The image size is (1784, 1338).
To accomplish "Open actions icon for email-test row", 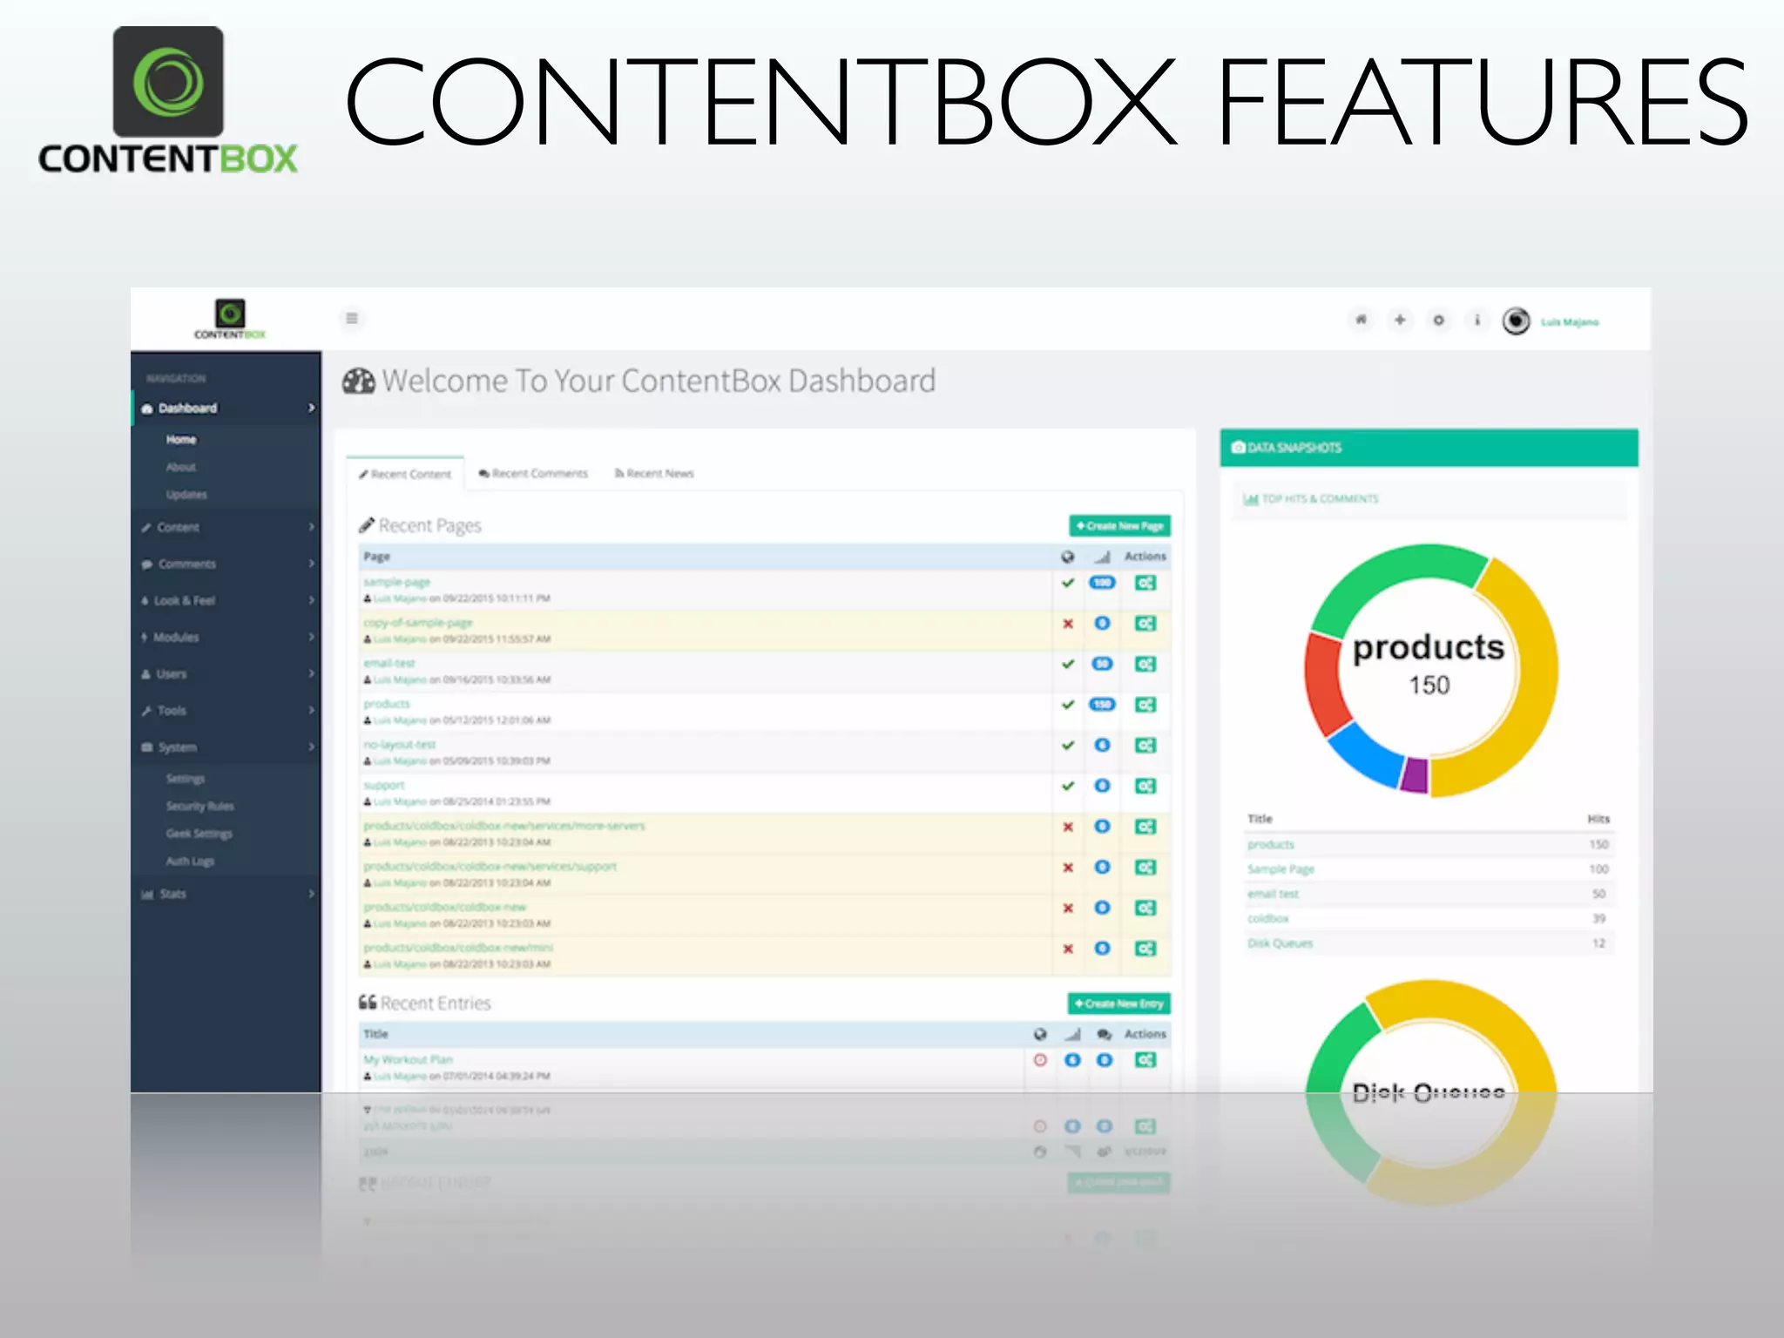I will [1145, 664].
